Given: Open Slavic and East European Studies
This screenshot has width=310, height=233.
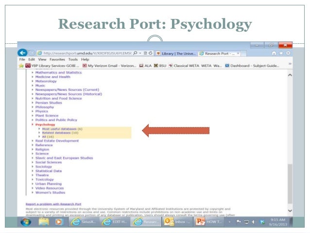Looking at the screenshot, I should (x=64, y=158).
